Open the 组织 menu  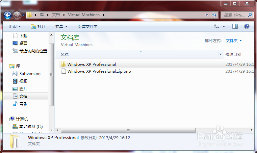coord(14,27)
